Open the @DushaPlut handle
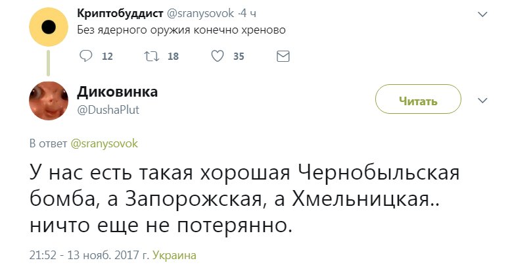 pos(108,110)
